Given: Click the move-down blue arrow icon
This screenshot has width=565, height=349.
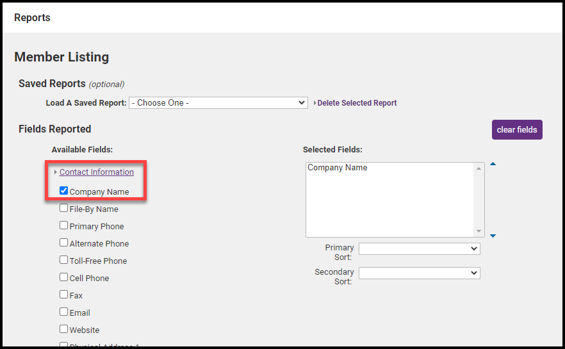Looking at the screenshot, I should click(x=493, y=236).
